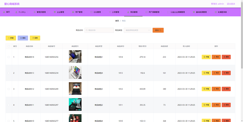Check the checkbox for 商品名称13 row
243x122 pixels.
point(9,73)
